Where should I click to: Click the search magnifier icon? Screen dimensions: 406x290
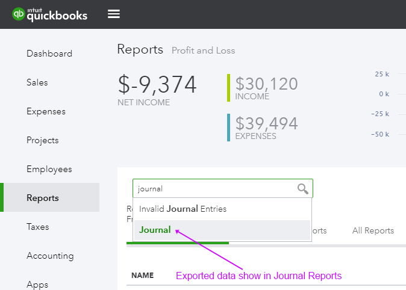tap(302, 188)
